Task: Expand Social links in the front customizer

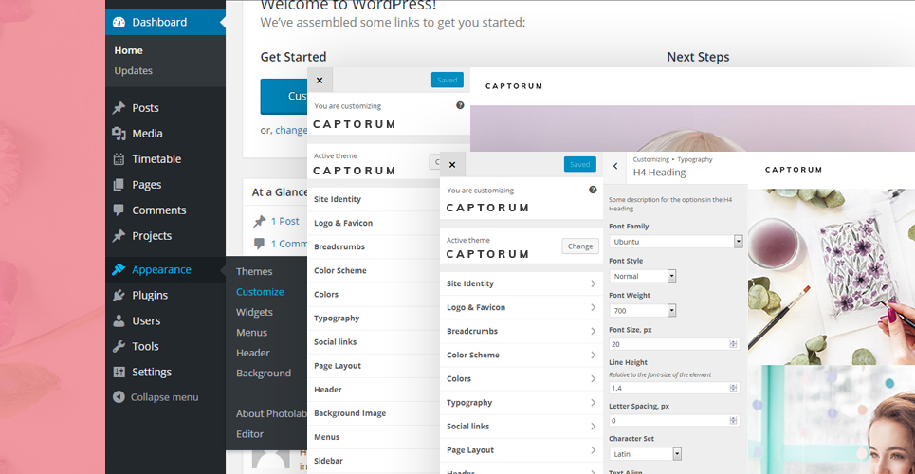Action: (522, 427)
